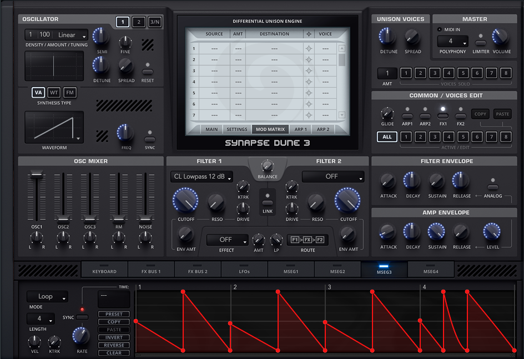
Task: Open the MSEG1 tab
Action: [291, 270]
